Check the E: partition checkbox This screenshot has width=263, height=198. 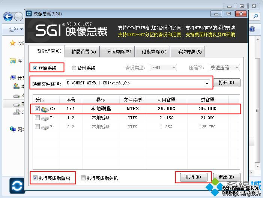coord(37,126)
